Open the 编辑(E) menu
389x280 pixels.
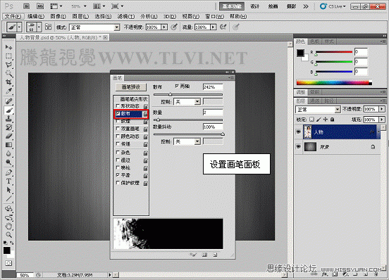click(36, 16)
